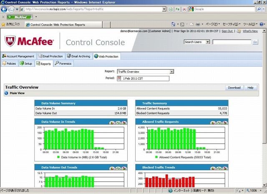Expand the address bar URL history dropdown
The image size is (267, 194).
pos(164,9)
